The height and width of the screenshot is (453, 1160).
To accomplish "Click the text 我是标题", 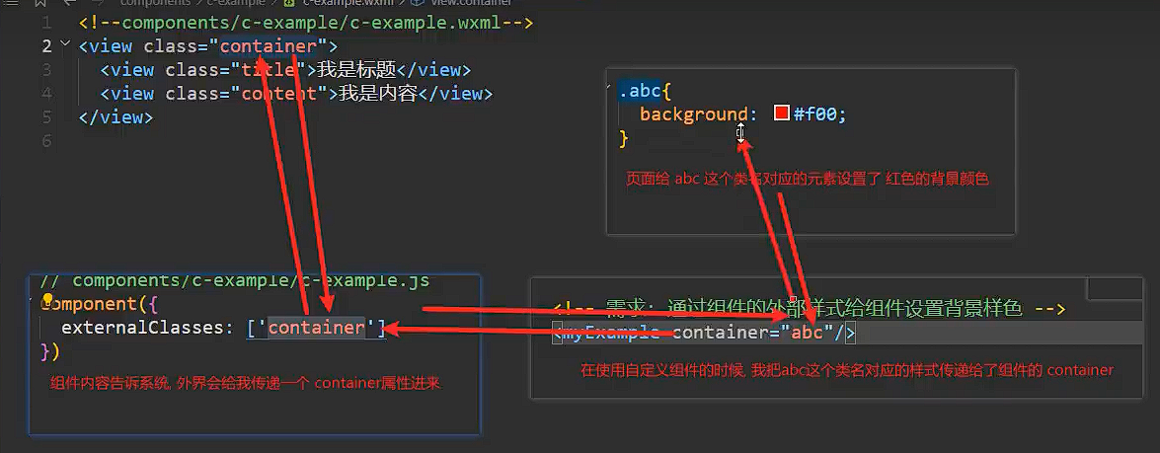I will click(355, 70).
